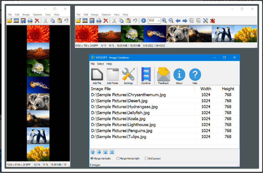
Task: Click open folder icon in left viewer
Action: pos(10,21)
